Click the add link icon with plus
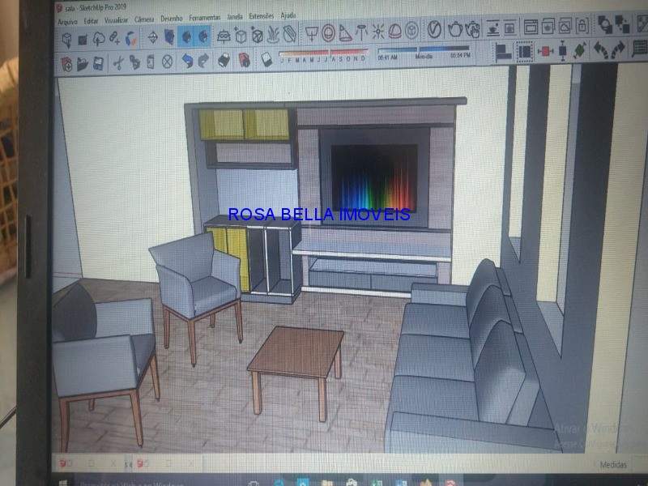648x486 pixels. point(114,38)
